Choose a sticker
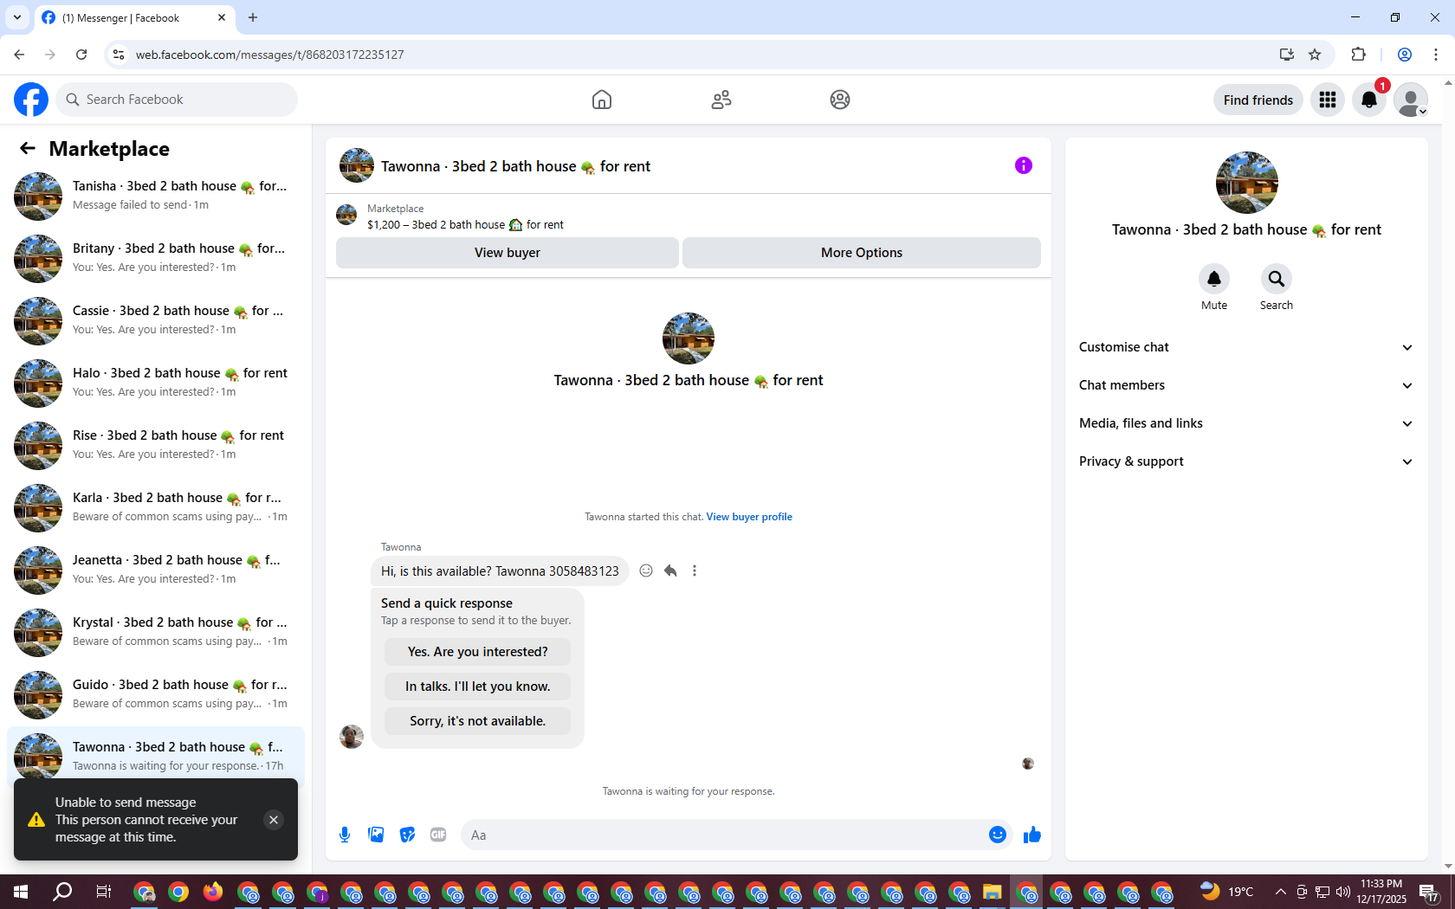The height and width of the screenshot is (909, 1455). 407,835
